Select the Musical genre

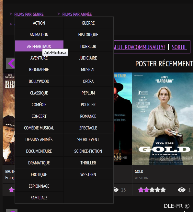coord(88,70)
